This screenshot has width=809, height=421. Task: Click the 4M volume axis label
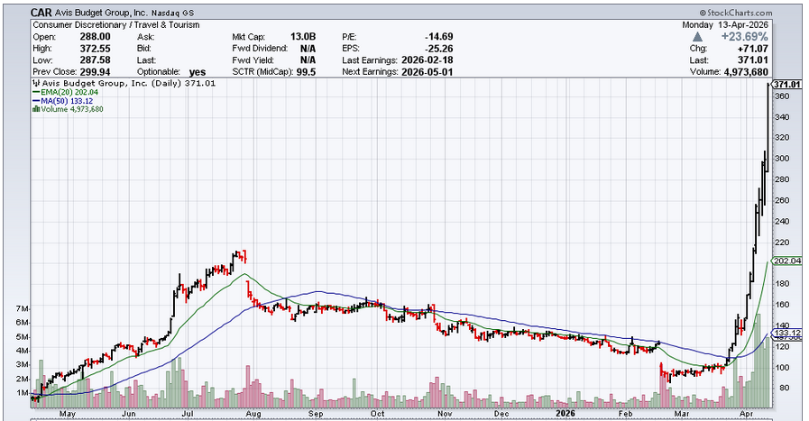(x=23, y=351)
